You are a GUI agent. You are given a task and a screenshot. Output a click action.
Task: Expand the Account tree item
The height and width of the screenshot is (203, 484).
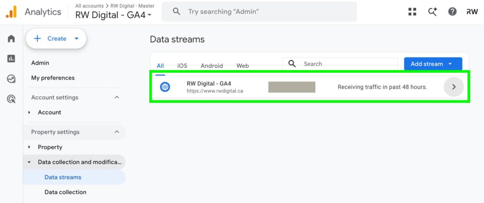[29, 113]
